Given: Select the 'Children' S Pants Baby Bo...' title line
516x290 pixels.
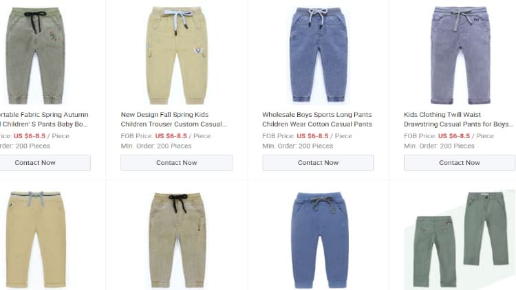Looking at the screenshot, I should tap(44, 124).
